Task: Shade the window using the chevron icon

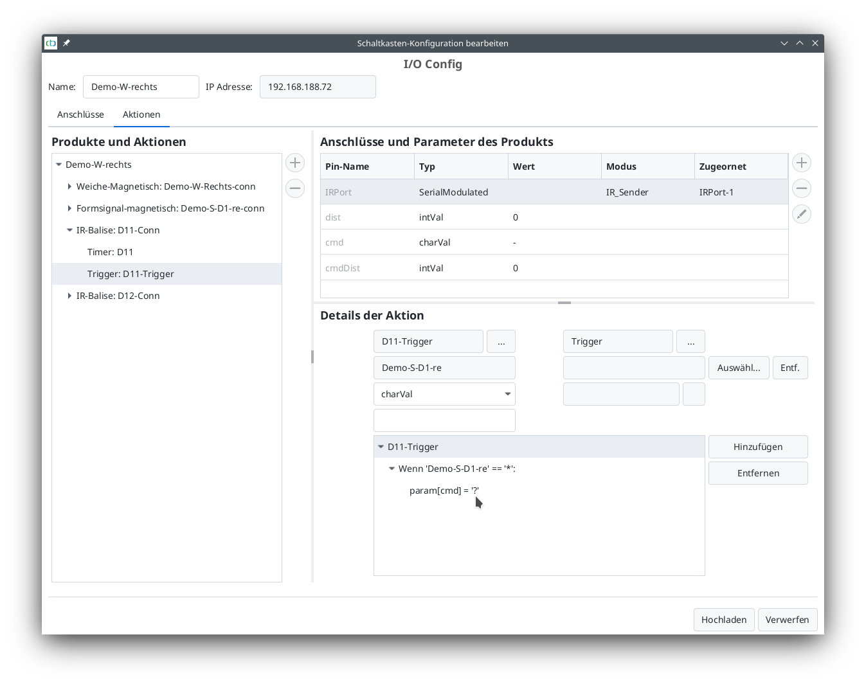Action: click(x=799, y=43)
